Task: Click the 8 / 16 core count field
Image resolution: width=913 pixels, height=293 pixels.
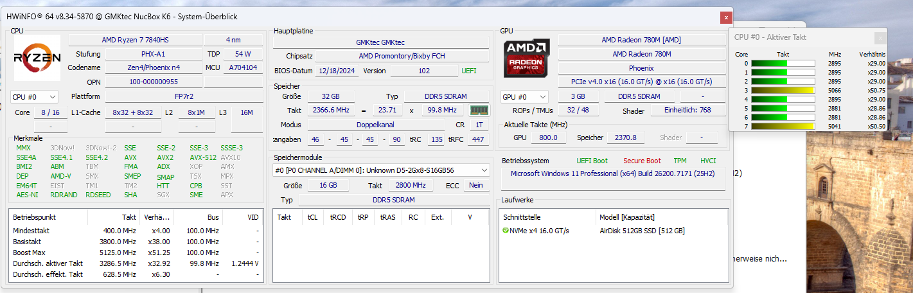Action: [x=50, y=112]
